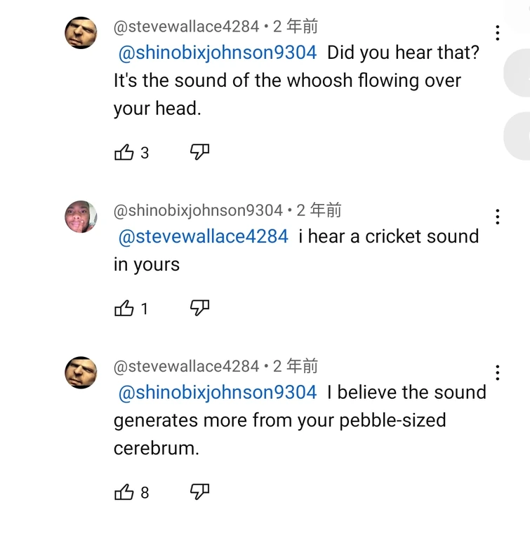Visit @shinobixjohnson9304 channel from the comment header
Viewport: 530px width, 535px height.
coord(198,210)
